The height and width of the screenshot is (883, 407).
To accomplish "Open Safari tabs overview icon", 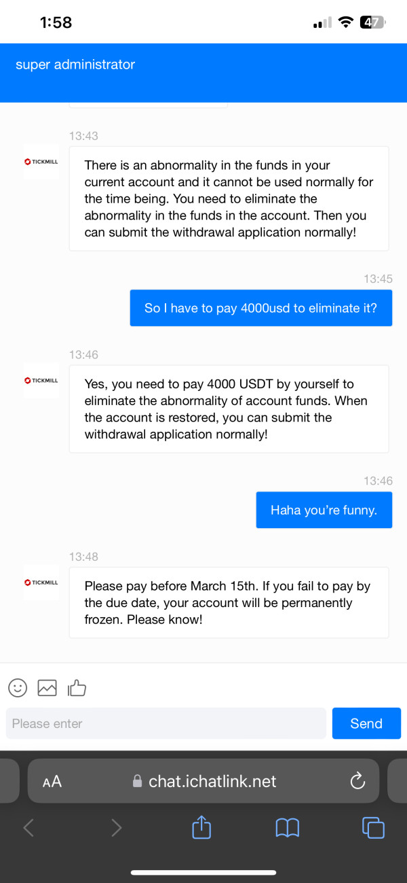I will [x=373, y=827].
